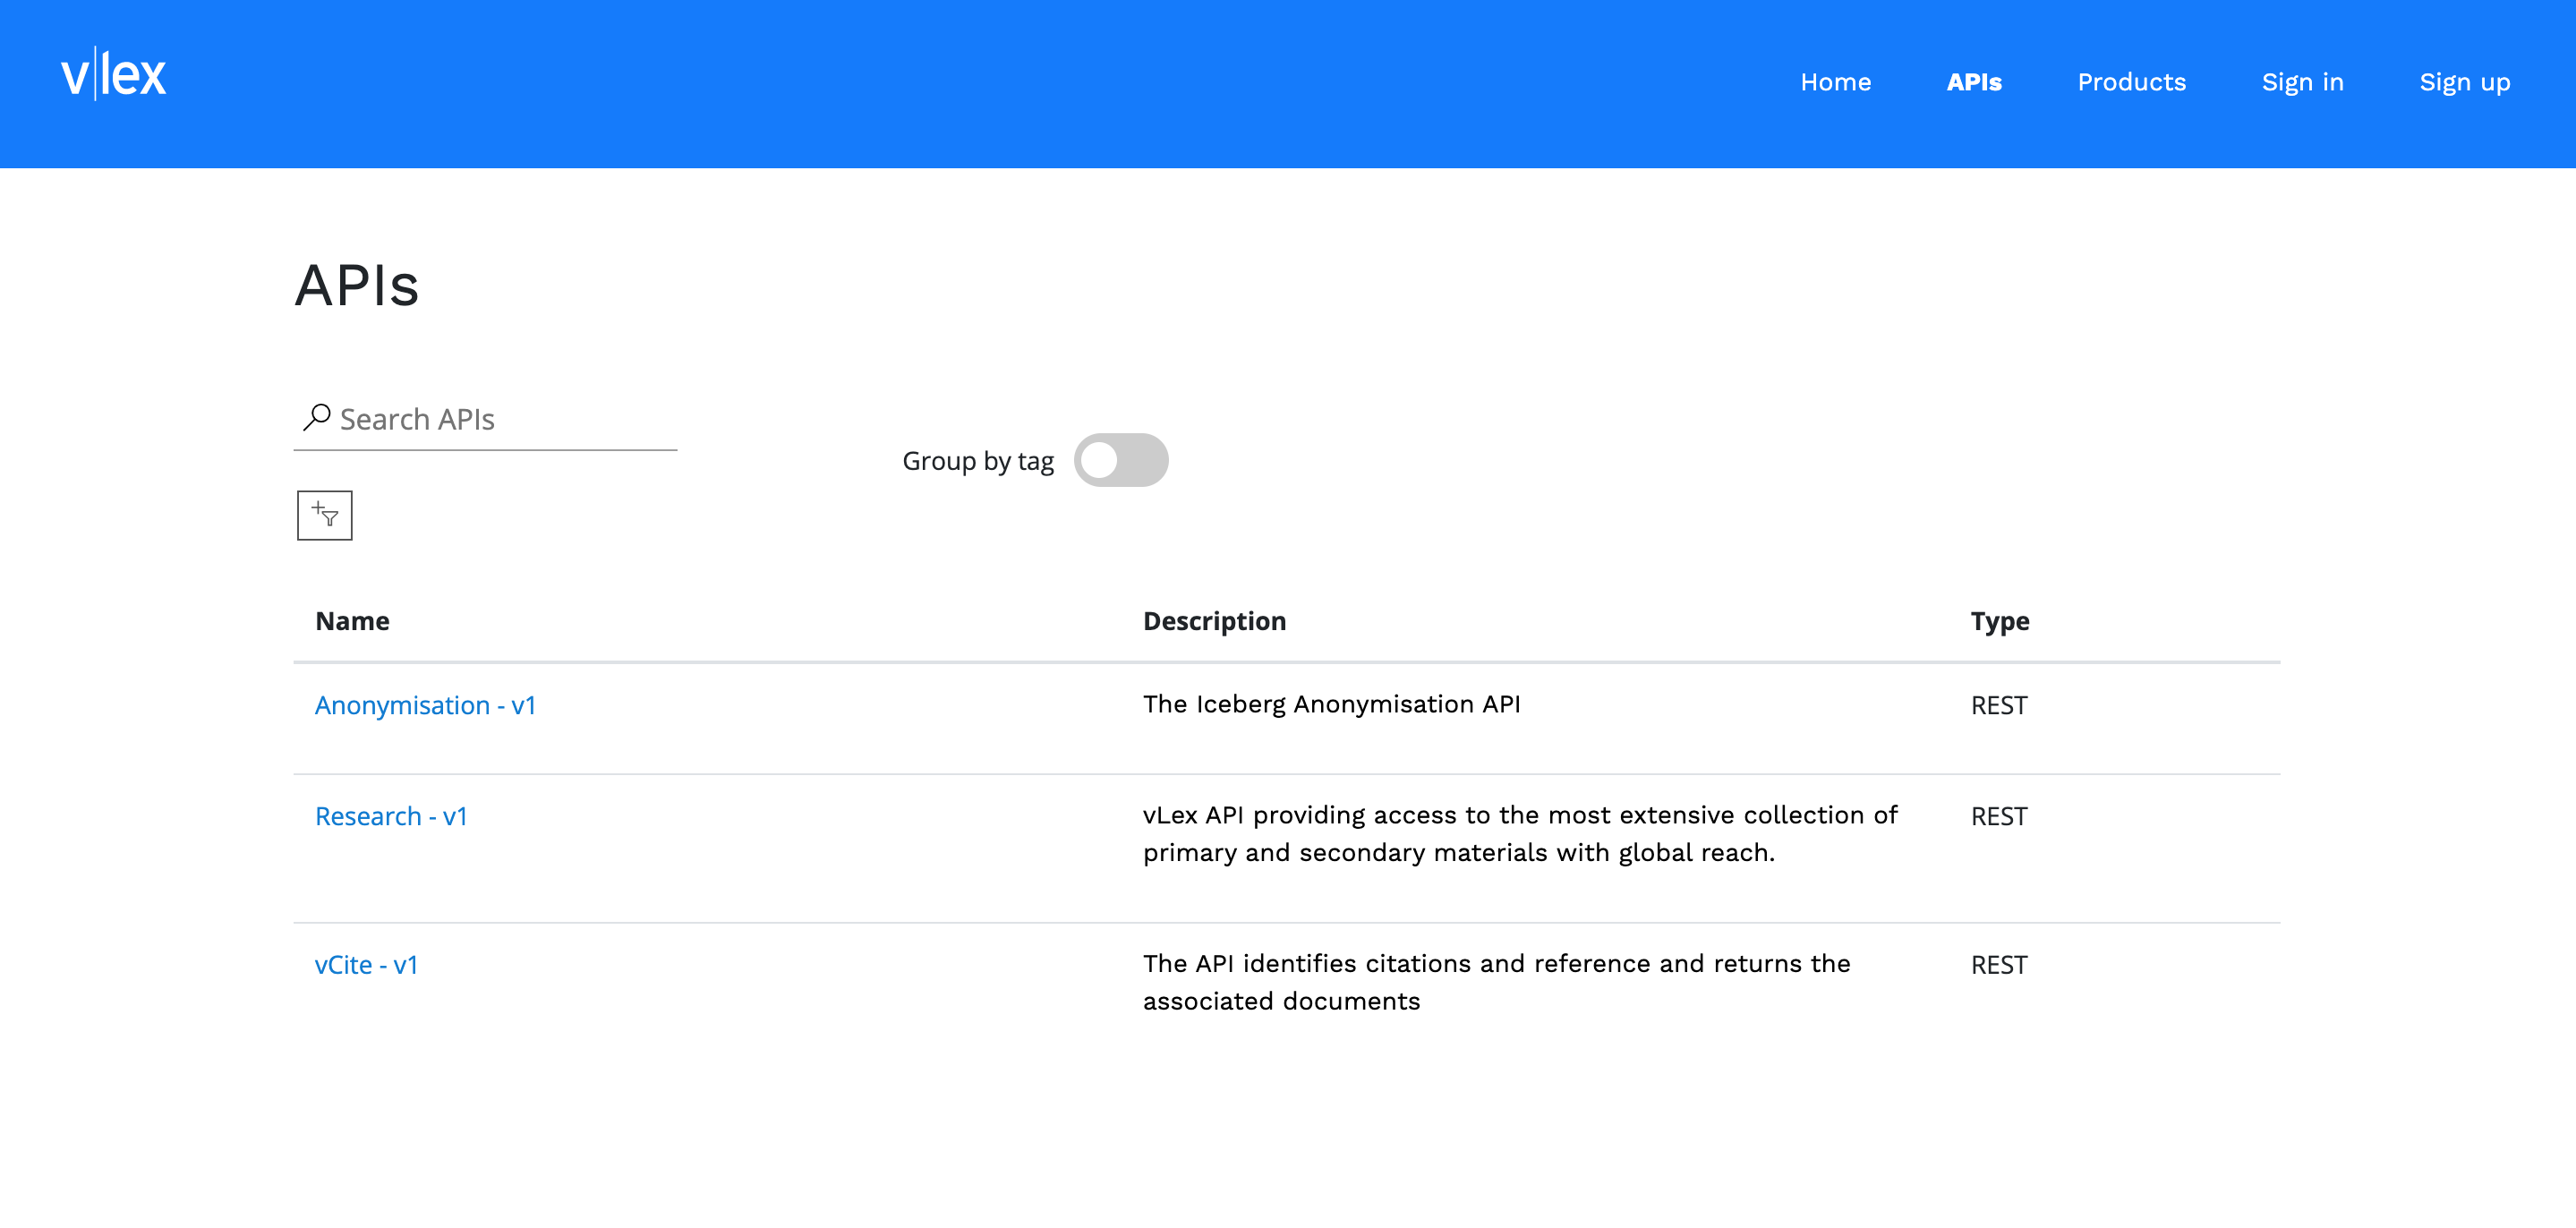Open the Research - v1 API link
The width and height of the screenshot is (2576, 1228).
pyautogui.click(x=391, y=816)
